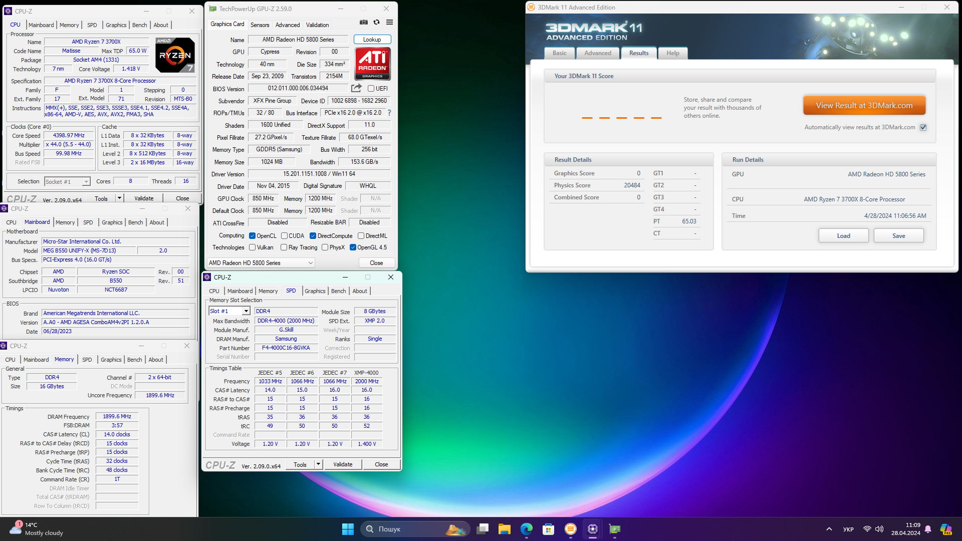
Task: Open volume control in tray
Action: [x=880, y=529]
